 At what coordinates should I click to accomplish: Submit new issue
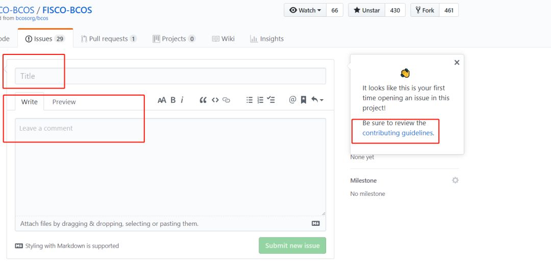point(292,246)
